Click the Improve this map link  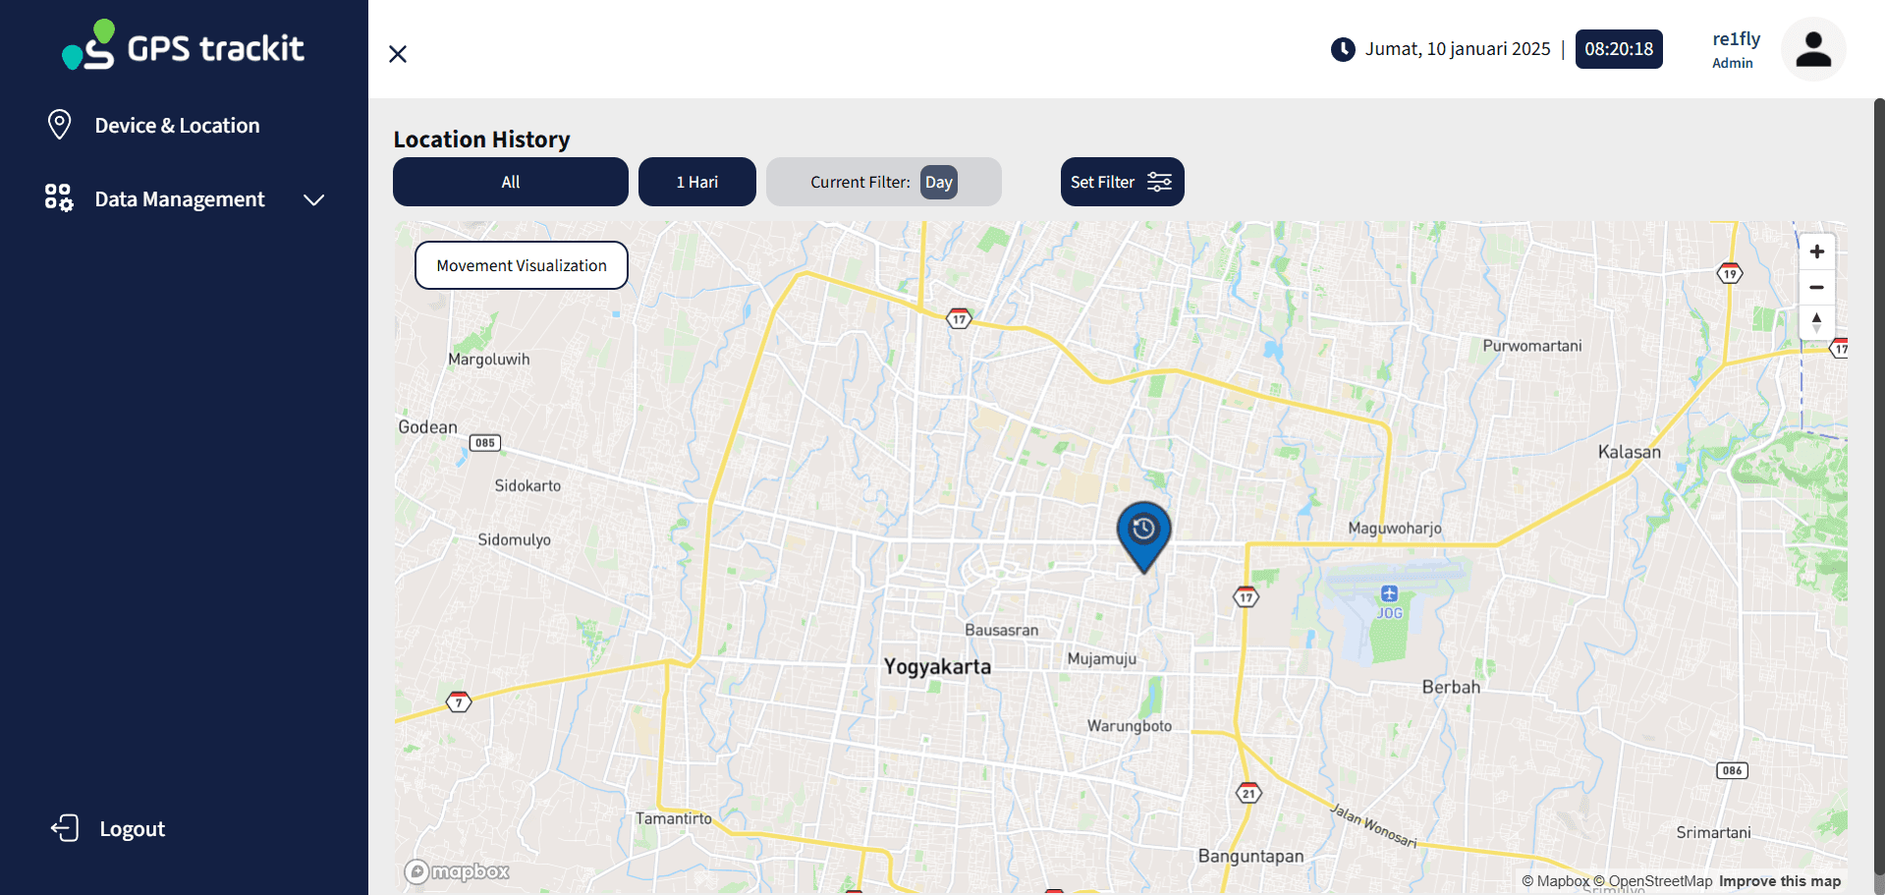(1779, 881)
